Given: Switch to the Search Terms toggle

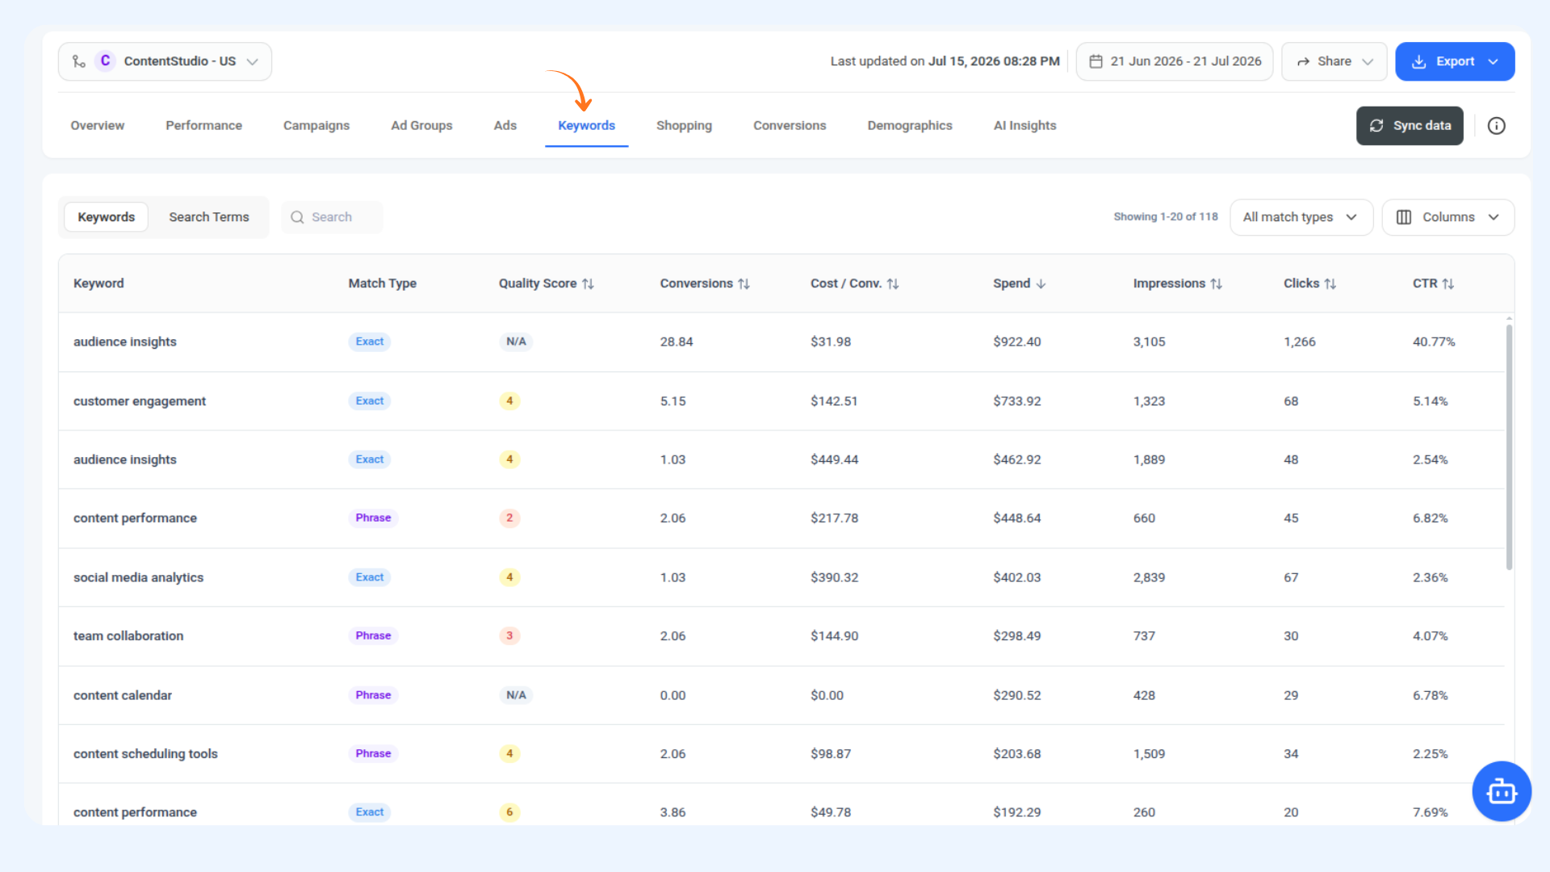Looking at the screenshot, I should (x=209, y=217).
